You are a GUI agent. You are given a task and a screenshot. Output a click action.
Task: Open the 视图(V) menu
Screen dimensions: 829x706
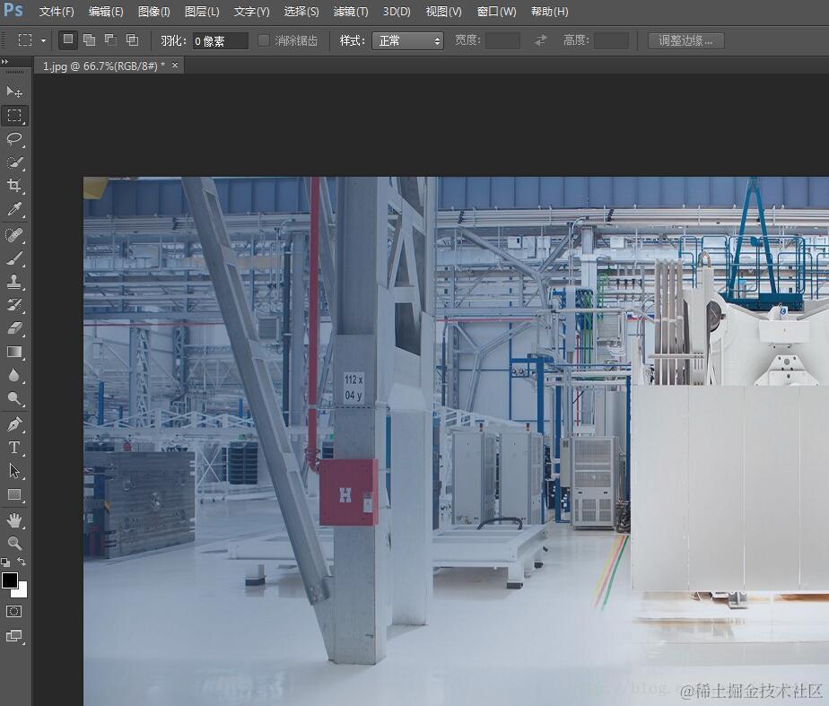tap(443, 12)
